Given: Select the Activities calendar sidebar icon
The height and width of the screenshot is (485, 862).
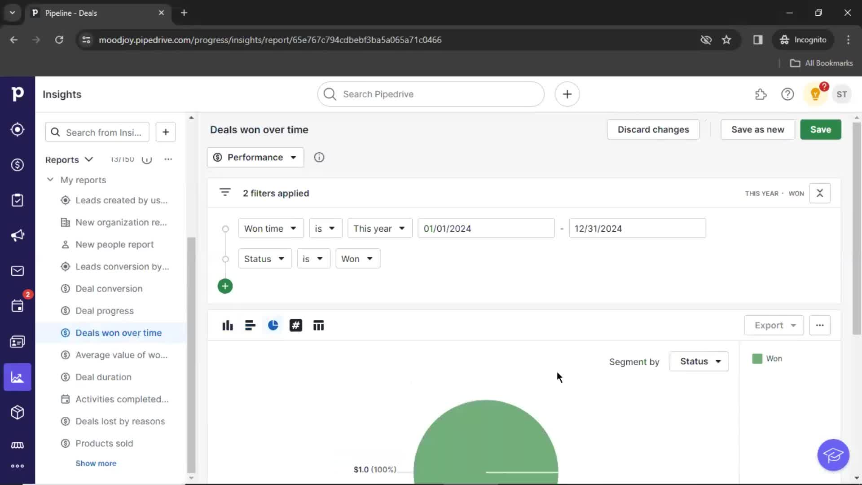Looking at the screenshot, I should [17, 306].
